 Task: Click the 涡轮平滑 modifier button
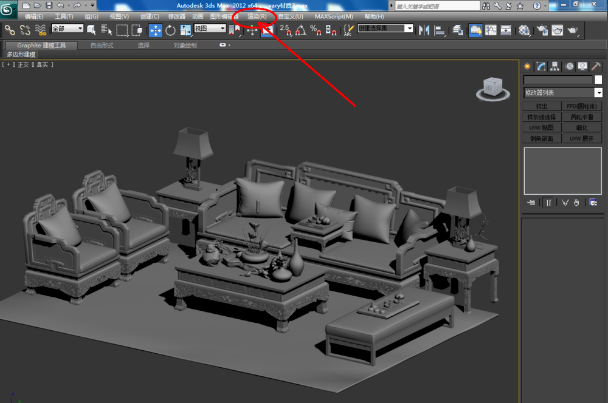[x=582, y=117]
